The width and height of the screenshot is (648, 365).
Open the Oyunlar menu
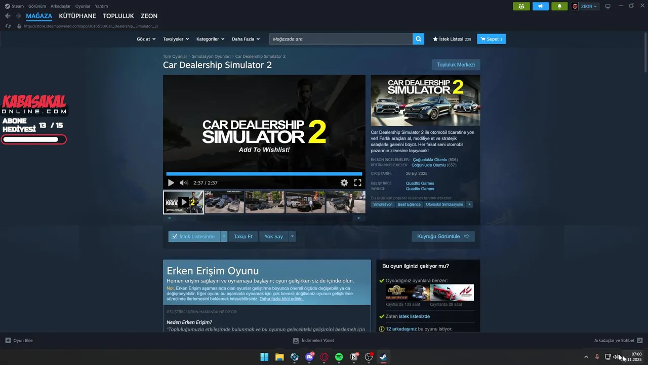[x=83, y=6]
